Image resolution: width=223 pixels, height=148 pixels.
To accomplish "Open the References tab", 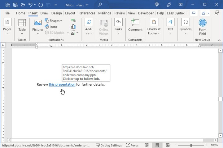I will (x=87, y=13).
